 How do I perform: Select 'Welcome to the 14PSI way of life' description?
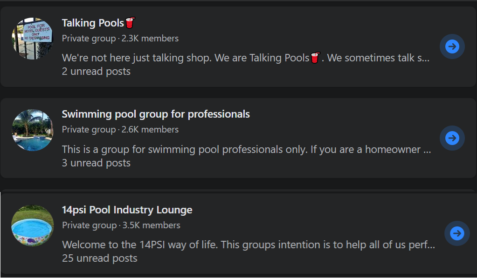pyautogui.click(x=249, y=245)
